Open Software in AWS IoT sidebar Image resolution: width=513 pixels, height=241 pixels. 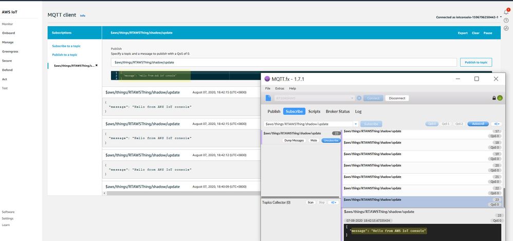(8, 212)
